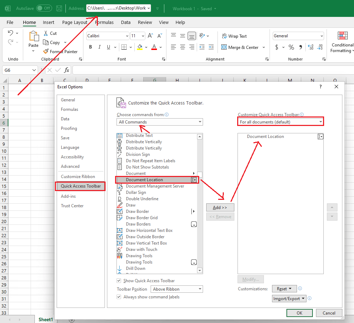Screen dimensions: 354x323
Task: Select Customize Ribbon in Excel Options
Action: click(x=78, y=177)
